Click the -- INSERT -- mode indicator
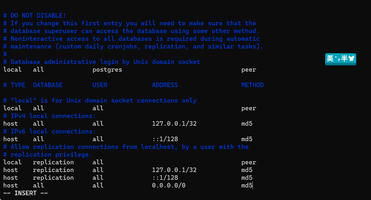This screenshot has height=200, width=371. pos(26,193)
